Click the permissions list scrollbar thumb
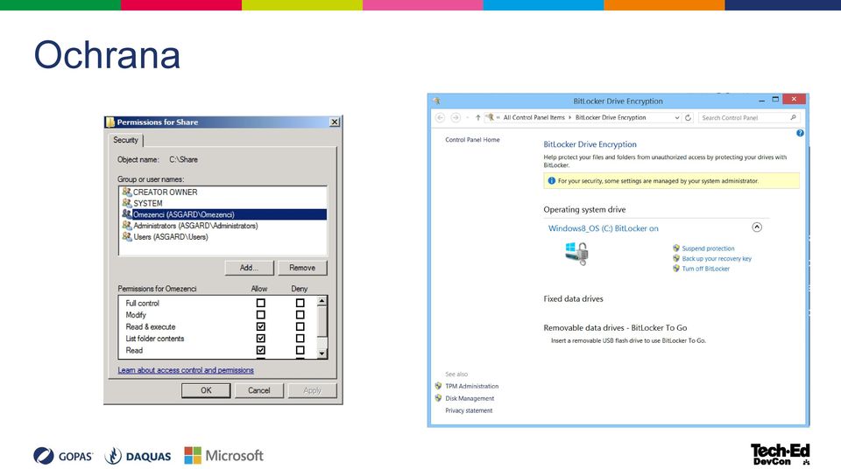The image size is (841, 469). pyautogui.click(x=322, y=321)
